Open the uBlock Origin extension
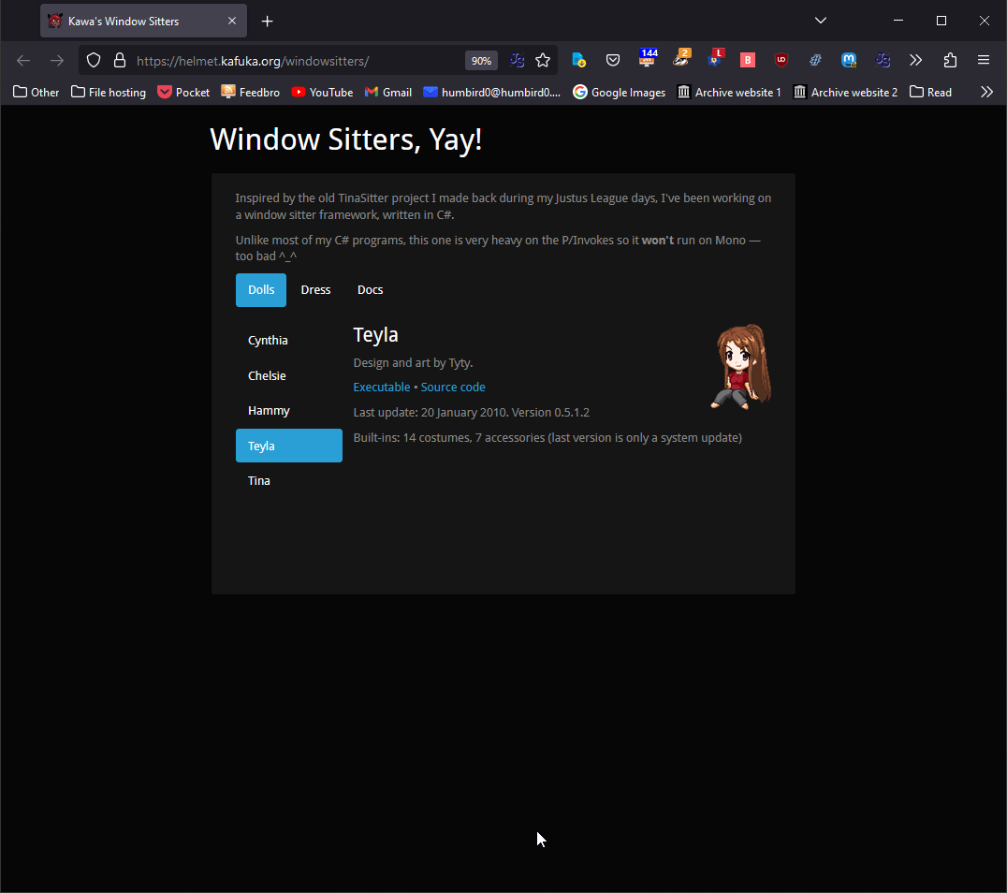1007x893 pixels. [x=781, y=61]
